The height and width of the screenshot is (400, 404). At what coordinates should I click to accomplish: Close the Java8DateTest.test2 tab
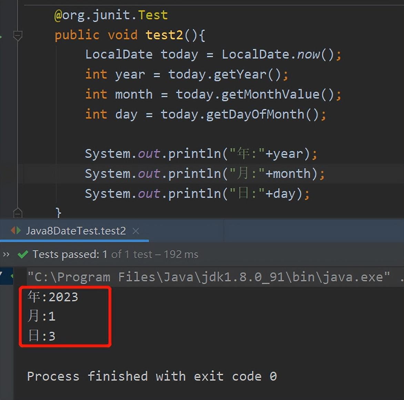(x=136, y=231)
